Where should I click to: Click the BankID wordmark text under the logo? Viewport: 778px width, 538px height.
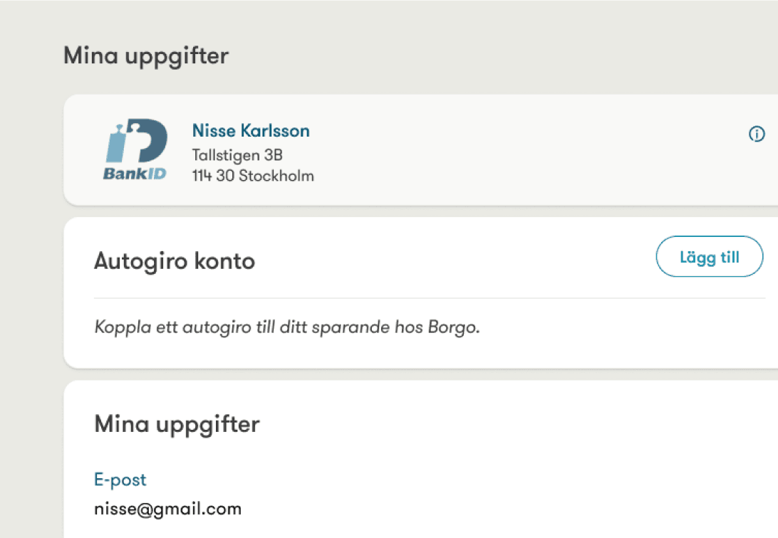[135, 173]
